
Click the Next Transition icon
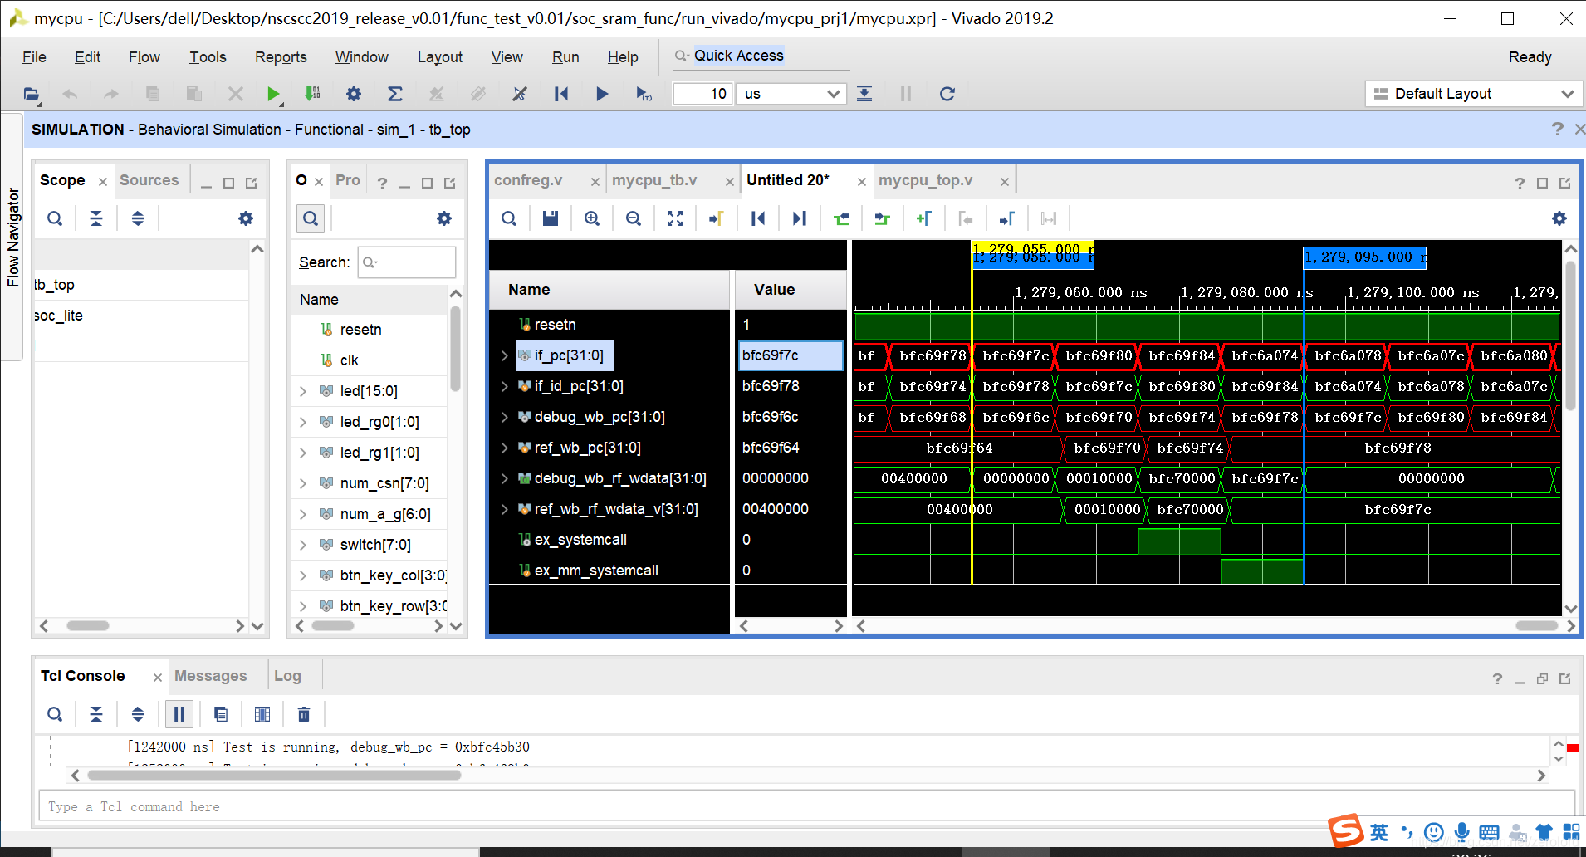point(882,218)
